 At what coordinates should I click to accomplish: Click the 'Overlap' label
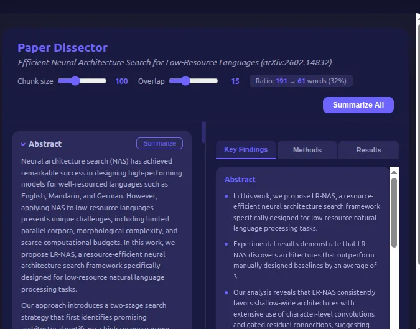point(151,81)
